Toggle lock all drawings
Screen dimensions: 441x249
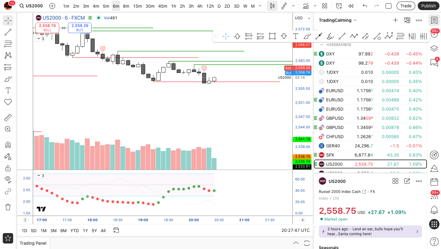[x=8, y=168]
